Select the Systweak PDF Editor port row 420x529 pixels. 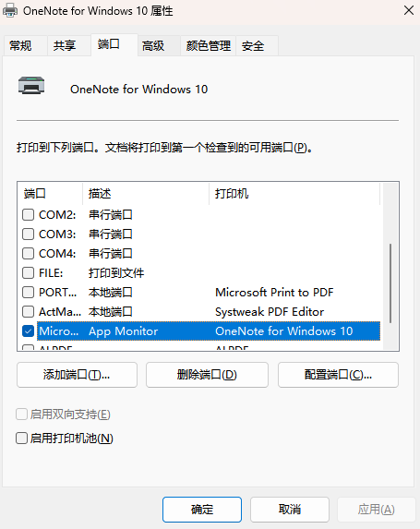(x=201, y=312)
